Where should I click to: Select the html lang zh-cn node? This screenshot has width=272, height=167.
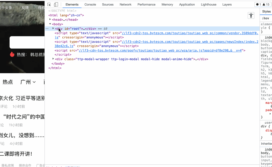[66, 15]
